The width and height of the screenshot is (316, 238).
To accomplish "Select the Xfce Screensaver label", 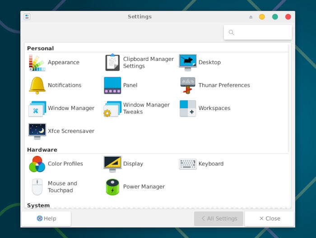I will [71, 131].
